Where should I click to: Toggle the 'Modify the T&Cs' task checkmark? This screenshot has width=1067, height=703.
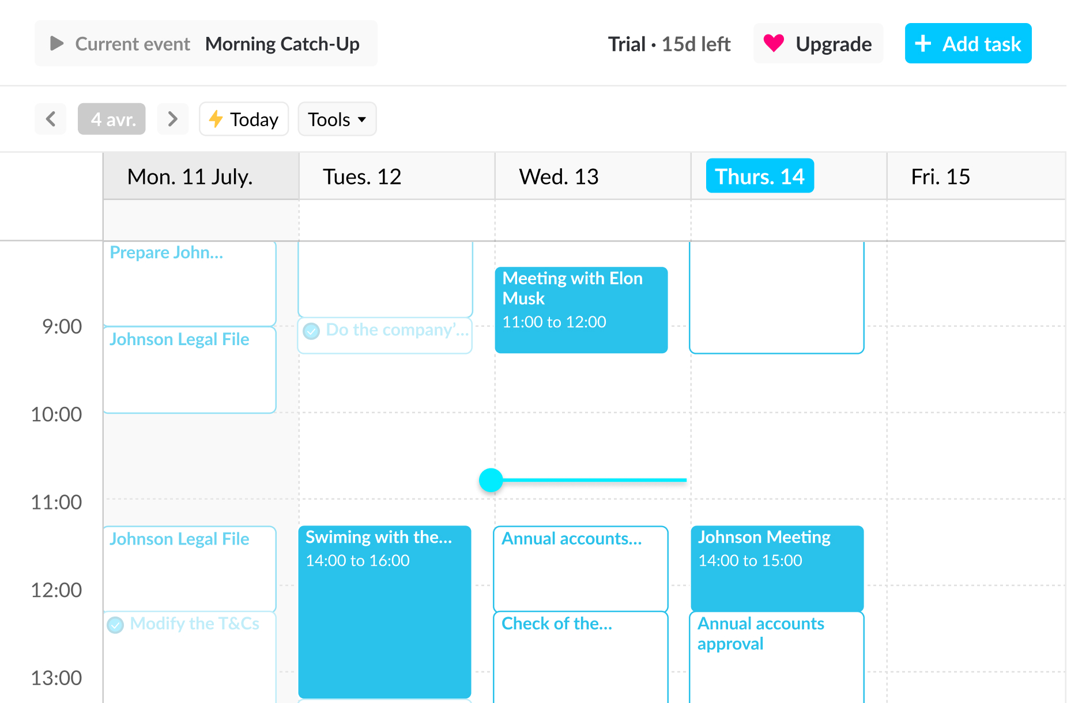(115, 625)
